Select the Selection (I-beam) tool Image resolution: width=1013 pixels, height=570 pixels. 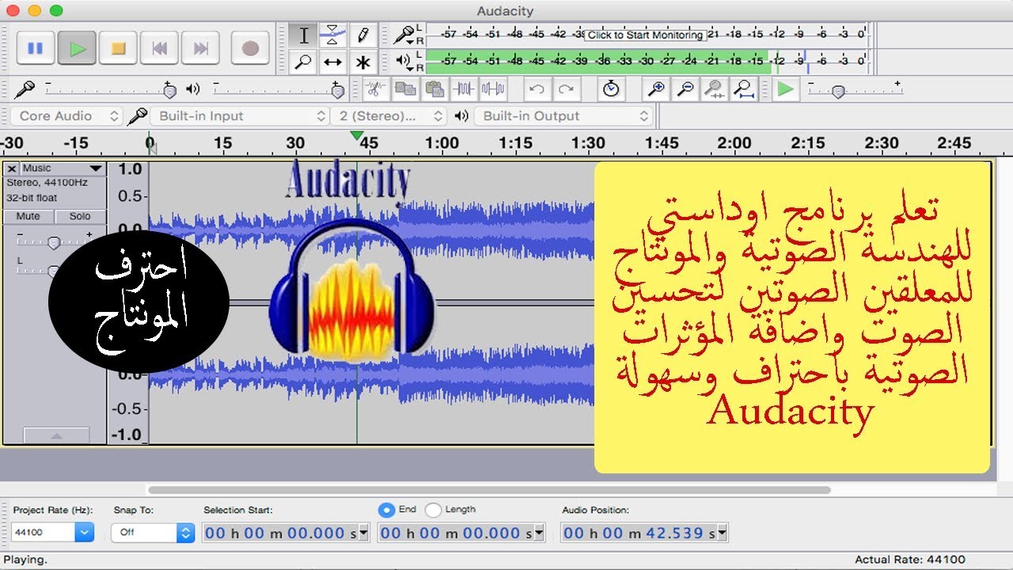pyautogui.click(x=303, y=36)
